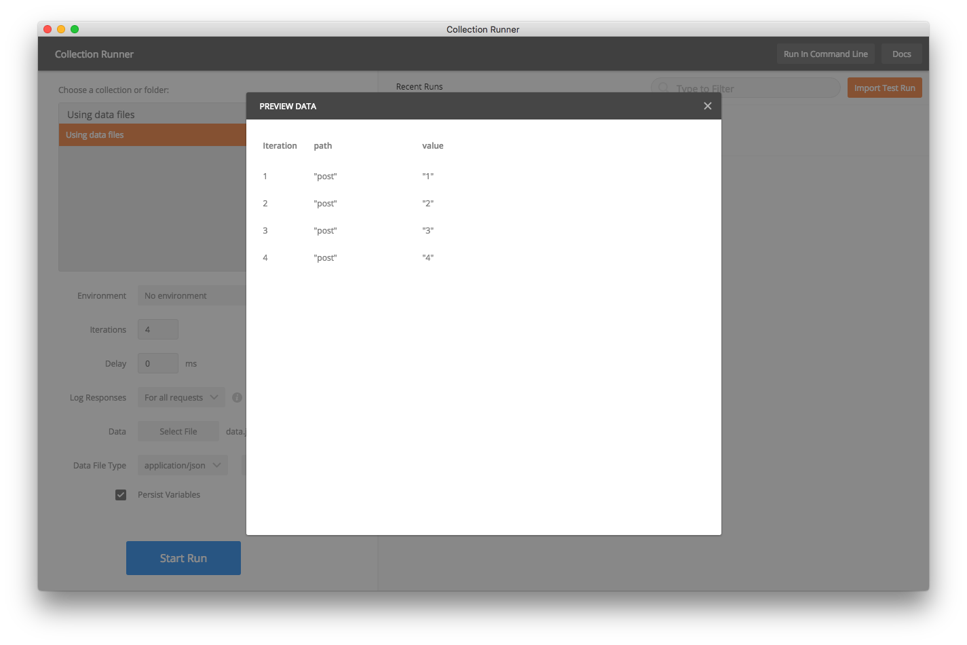Click the Type to Filter search field
The image size is (967, 645).
(745, 88)
